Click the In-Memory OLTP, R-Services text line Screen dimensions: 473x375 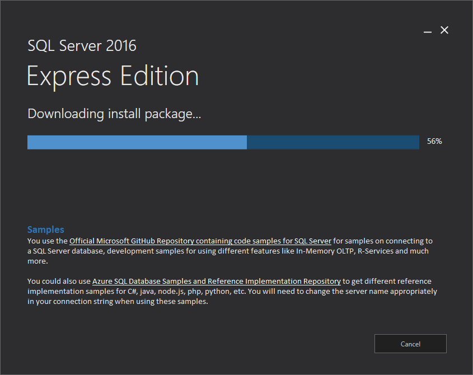tap(228, 251)
